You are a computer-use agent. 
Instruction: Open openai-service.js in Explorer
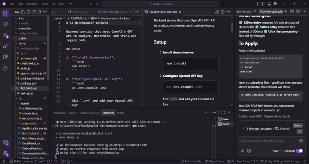tap(30, 73)
